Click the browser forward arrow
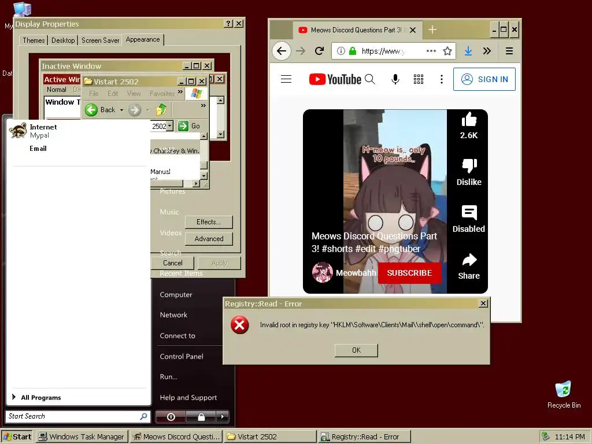Image resolution: width=592 pixels, height=444 pixels. [301, 51]
